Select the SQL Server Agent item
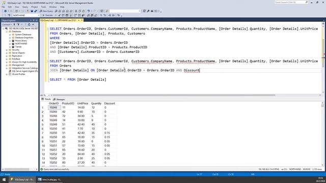Viewport: 326px width, 183px height. click(25, 71)
